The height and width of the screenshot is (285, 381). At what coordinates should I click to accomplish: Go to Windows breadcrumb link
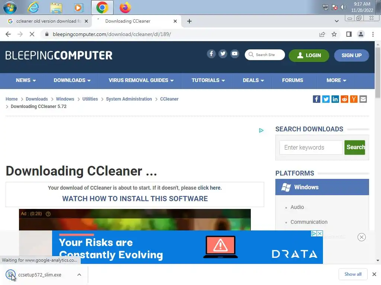pyautogui.click(x=65, y=99)
